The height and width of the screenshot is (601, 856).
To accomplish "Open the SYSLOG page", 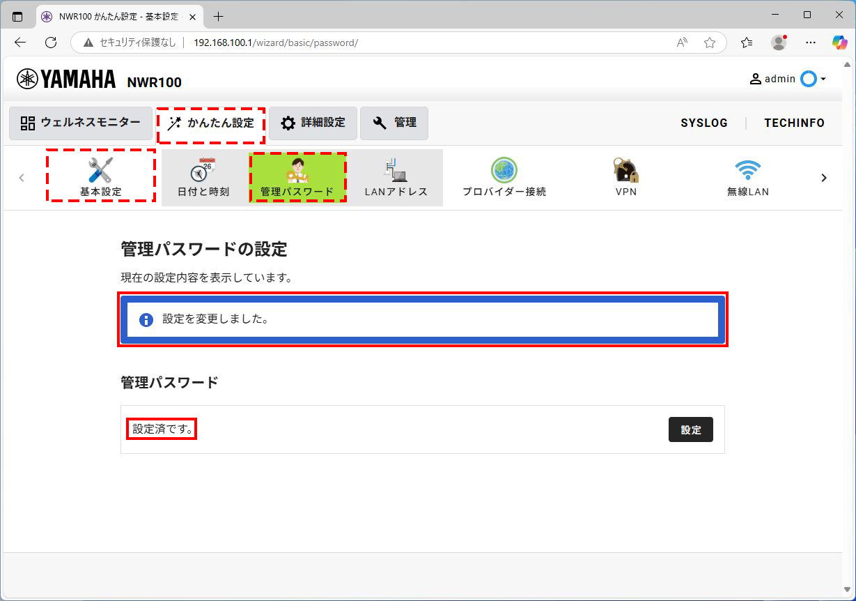I will [x=704, y=123].
